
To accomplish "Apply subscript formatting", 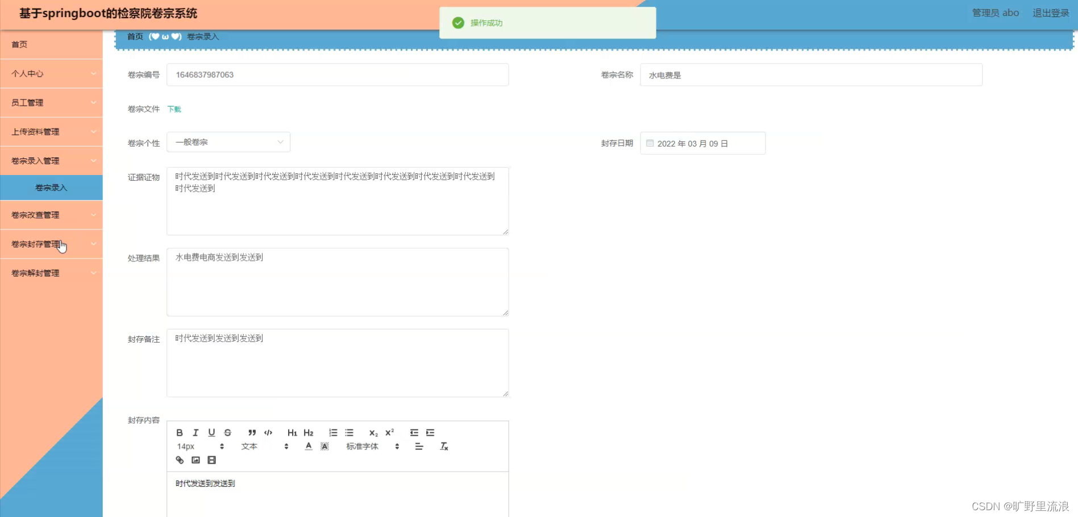I will click(372, 432).
